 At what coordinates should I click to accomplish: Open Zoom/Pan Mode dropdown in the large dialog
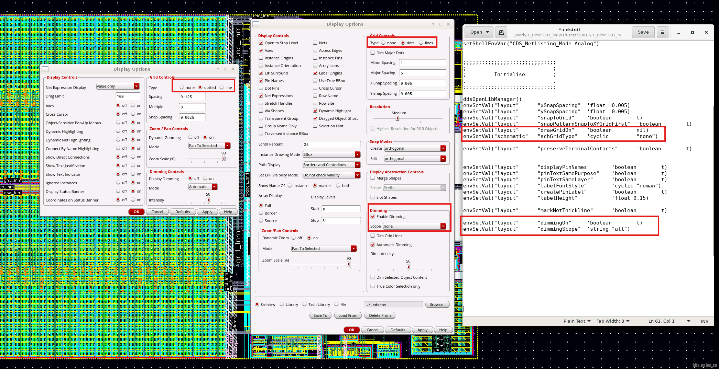[x=324, y=249]
